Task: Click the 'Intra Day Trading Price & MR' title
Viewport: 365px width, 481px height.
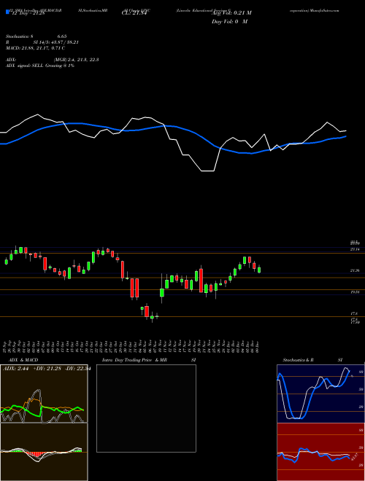Action: click(134, 360)
